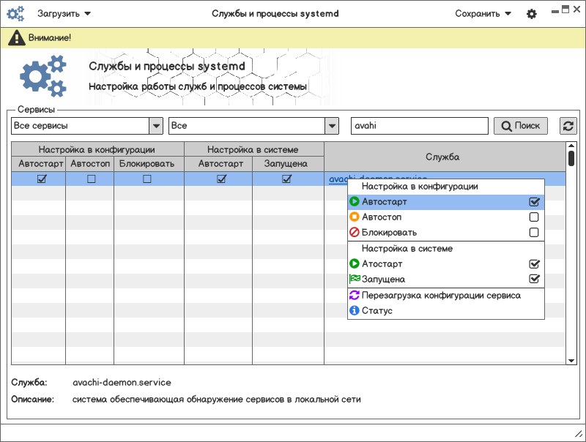Click the table's vertical scrollbar thumb
Viewport: 586px width, 442px height.
(571, 158)
